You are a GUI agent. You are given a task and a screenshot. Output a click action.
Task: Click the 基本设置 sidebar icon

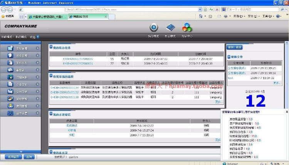point(10,113)
